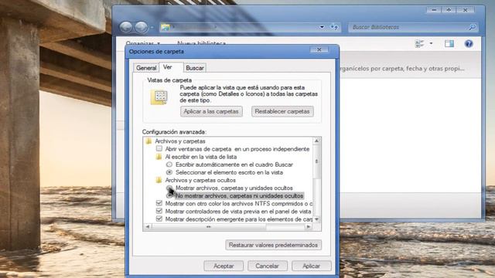Click the Cancelar button
495x278 pixels.
pos(267,266)
